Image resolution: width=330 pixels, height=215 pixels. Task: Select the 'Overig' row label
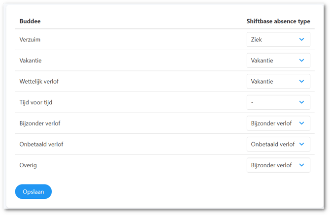(x=28, y=165)
